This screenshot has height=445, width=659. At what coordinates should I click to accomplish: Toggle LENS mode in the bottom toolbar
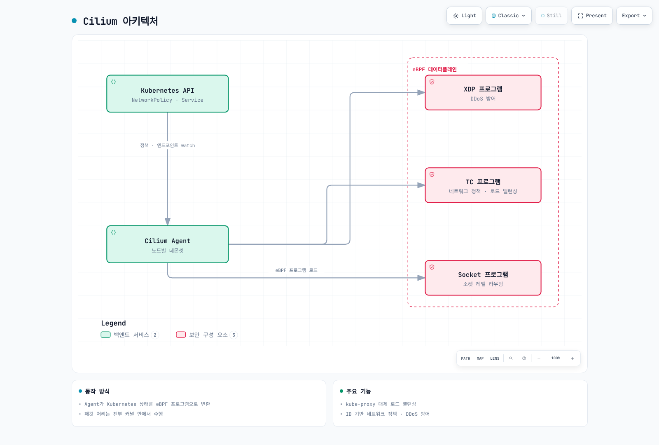point(495,358)
